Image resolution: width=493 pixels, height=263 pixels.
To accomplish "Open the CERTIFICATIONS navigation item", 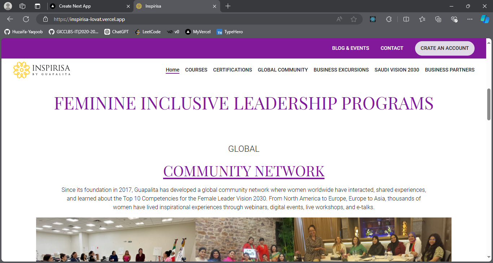I will 232,70.
